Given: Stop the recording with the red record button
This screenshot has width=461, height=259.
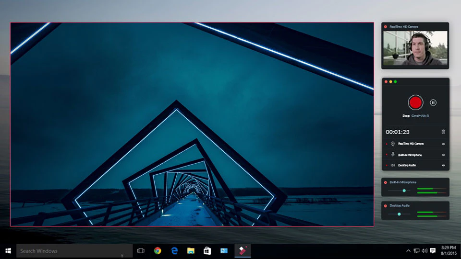Looking at the screenshot, I should pyautogui.click(x=415, y=102).
